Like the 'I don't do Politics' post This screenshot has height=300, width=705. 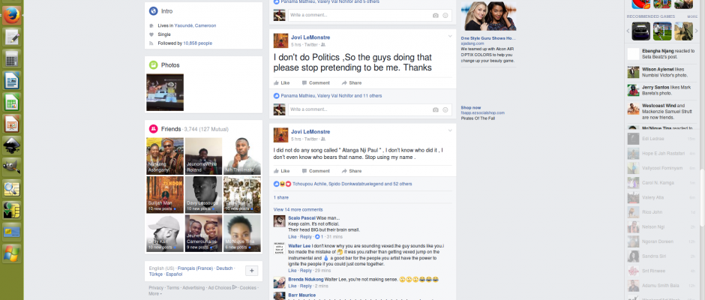(282, 82)
